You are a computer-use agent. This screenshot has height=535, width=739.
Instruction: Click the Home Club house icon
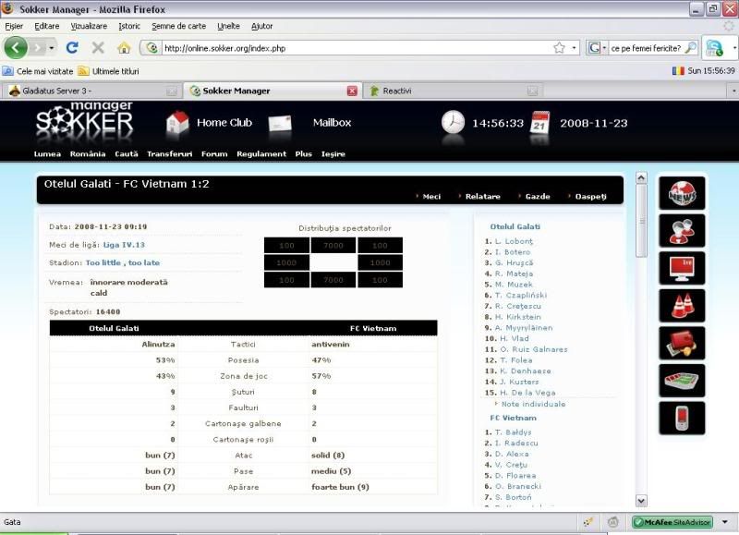point(177,122)
